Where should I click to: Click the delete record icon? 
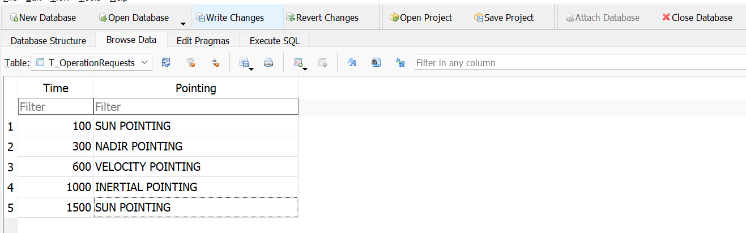click(x=322, y=63)
